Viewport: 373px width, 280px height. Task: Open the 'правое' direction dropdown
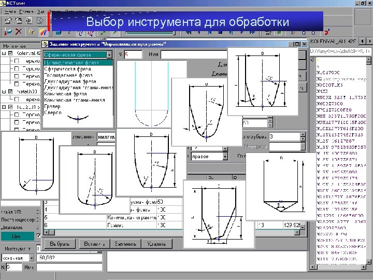225,156
